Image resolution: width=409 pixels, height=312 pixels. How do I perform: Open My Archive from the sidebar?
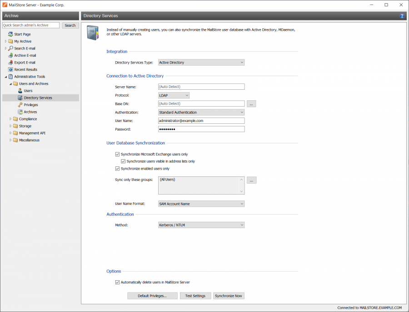22,41
